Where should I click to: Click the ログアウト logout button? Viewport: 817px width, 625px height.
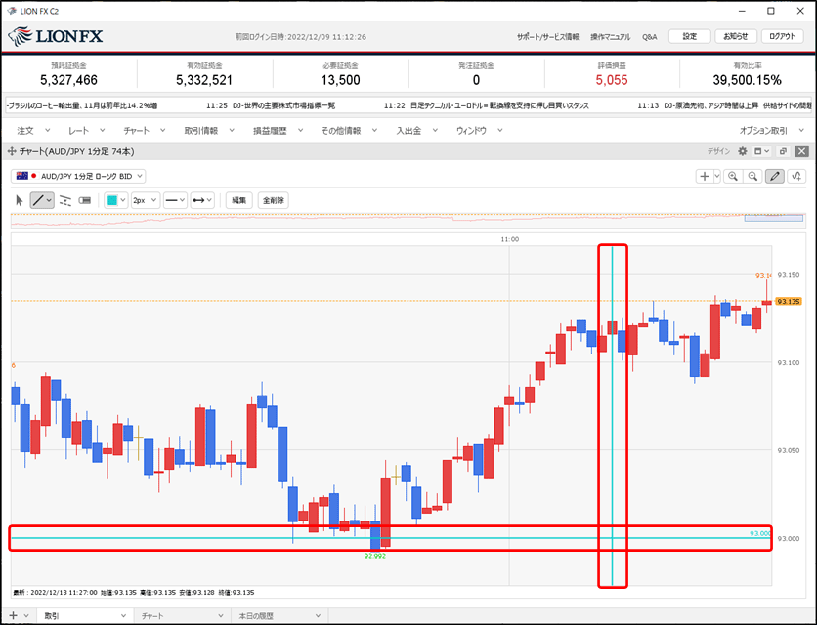point(782,36)
